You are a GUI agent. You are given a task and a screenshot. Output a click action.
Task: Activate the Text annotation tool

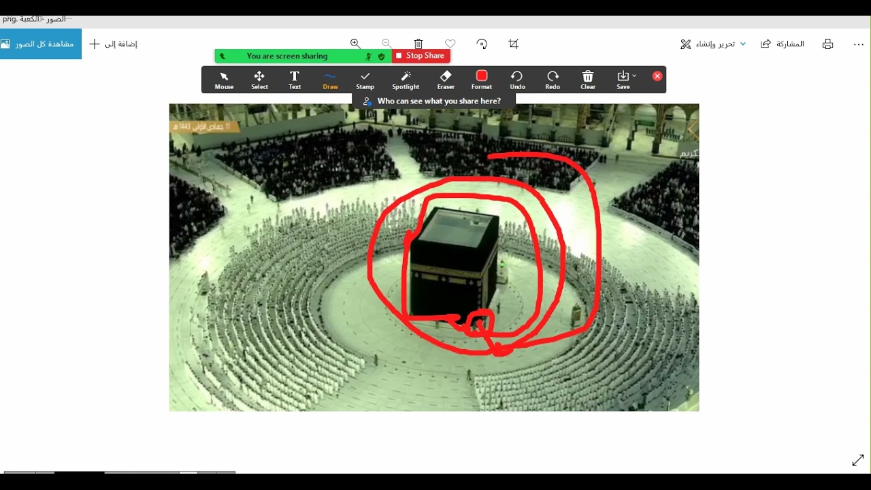tap(295, 80)
